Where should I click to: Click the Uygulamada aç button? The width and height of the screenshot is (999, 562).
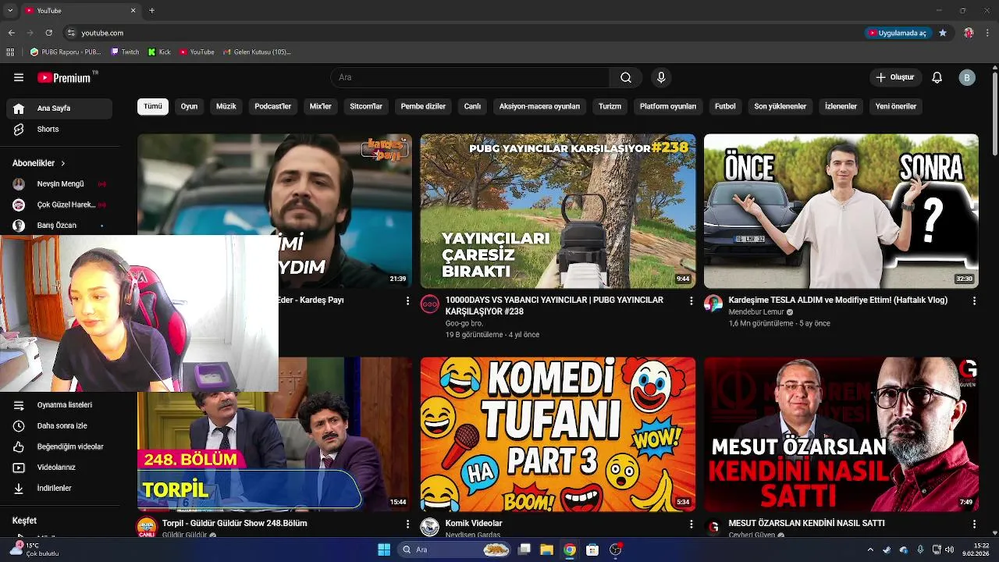click(x=898, y=33)
